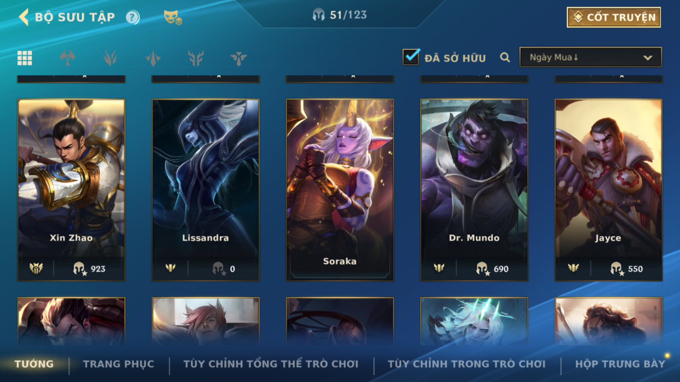Filter by the fourth role emblem icon
Viewport: 680px width, 382px height.
(196, 58)
